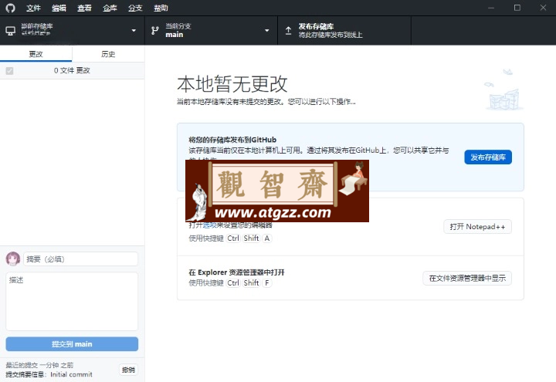The image size is (556, 382).
Task: Click the 本地暂无更改 heading
Action: pyautogui.click(x=232, y=84)
